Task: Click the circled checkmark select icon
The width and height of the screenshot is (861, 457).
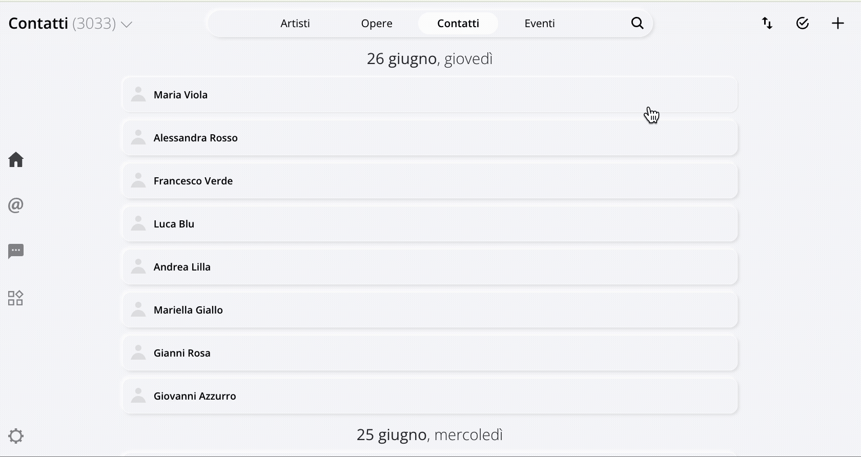Action: pyautogui.click(x=803, y=23)
